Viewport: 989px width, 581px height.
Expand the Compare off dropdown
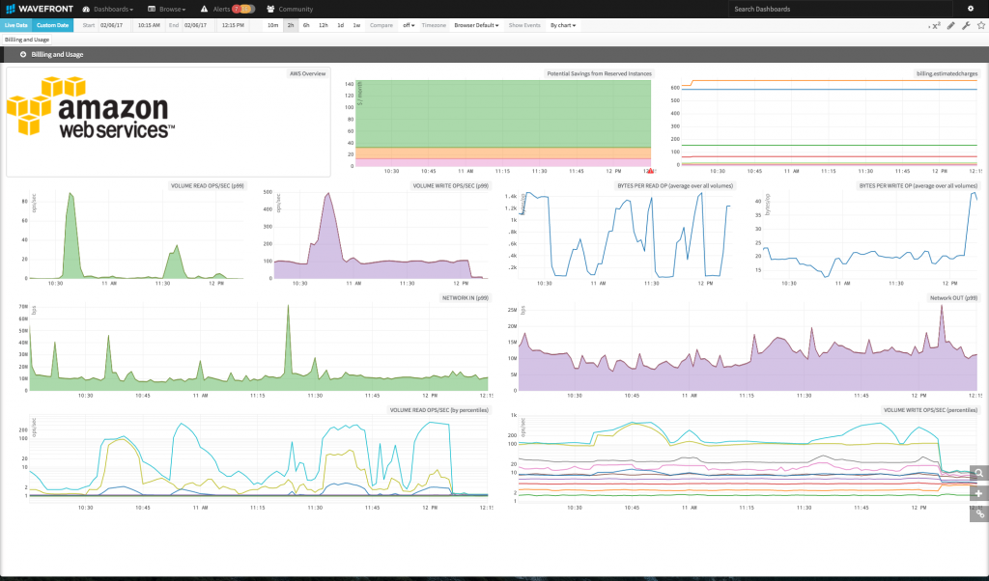[x=409, y=25]
